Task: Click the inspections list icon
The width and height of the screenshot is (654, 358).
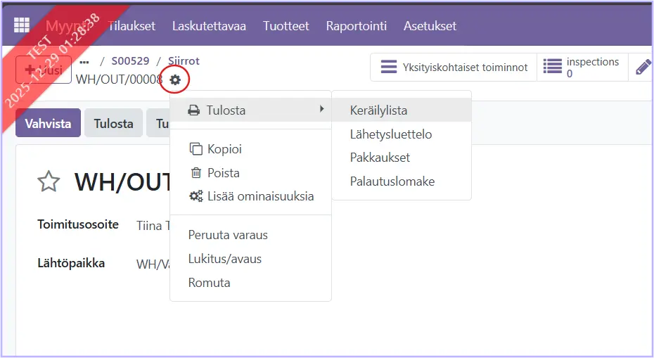Action: click(x=553, y=68)
